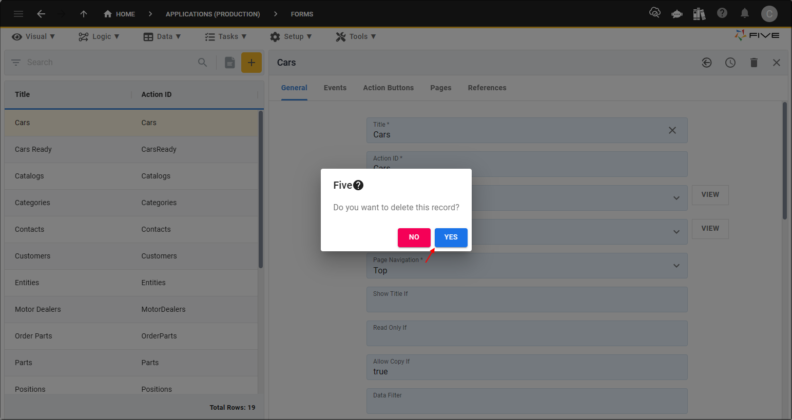Click the upper VIEW button
The height and width of the screenshot is (420, 792).
pos(710,195)
